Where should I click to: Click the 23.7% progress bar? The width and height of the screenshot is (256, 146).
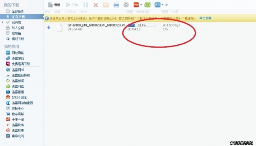142,25
